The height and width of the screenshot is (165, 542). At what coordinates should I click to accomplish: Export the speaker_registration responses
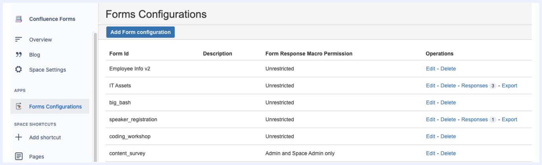coord(509,120)
